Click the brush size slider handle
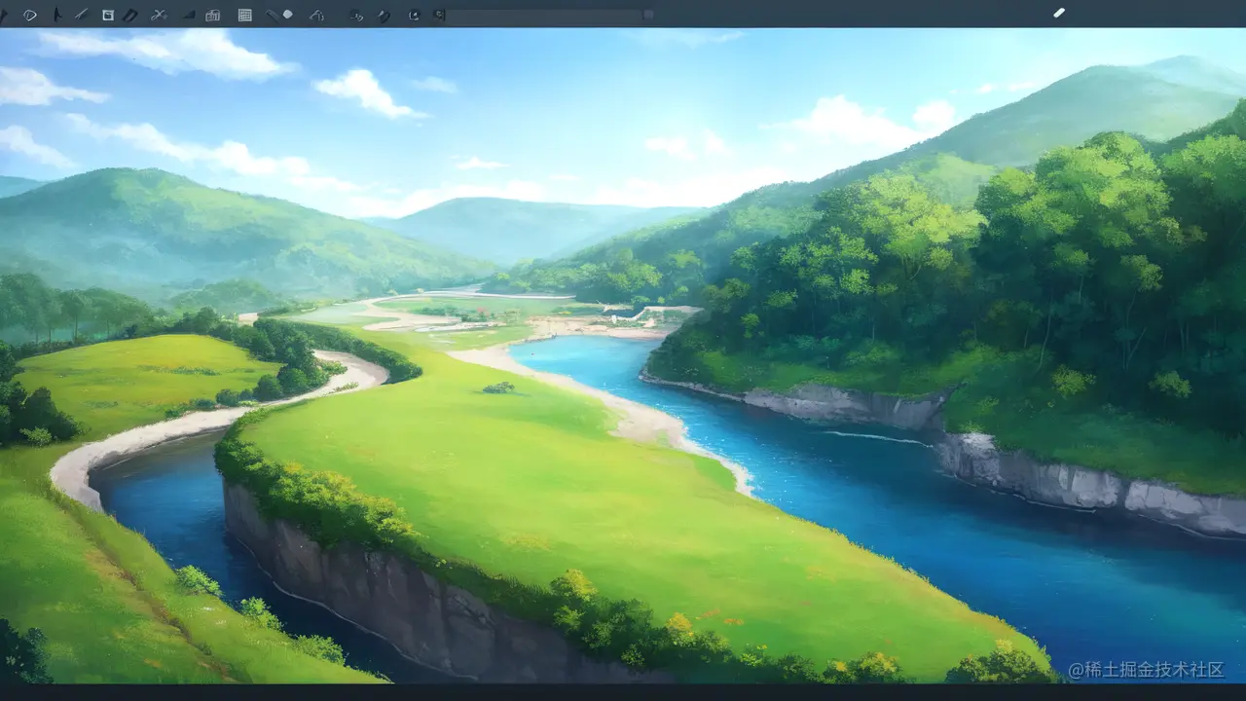The height and width of the screenshot is (701, 1246). pos(647,16)
